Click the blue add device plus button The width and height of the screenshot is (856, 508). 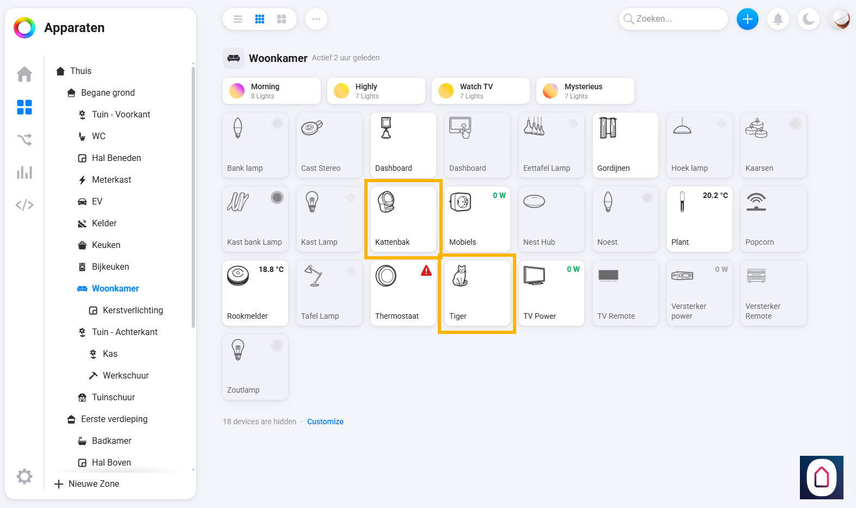[x=748, y=19]
